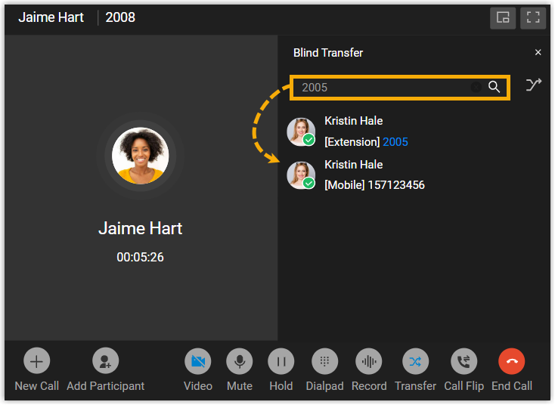Start recording with the Record icon

pyautogui.click(x=369, y=361)
